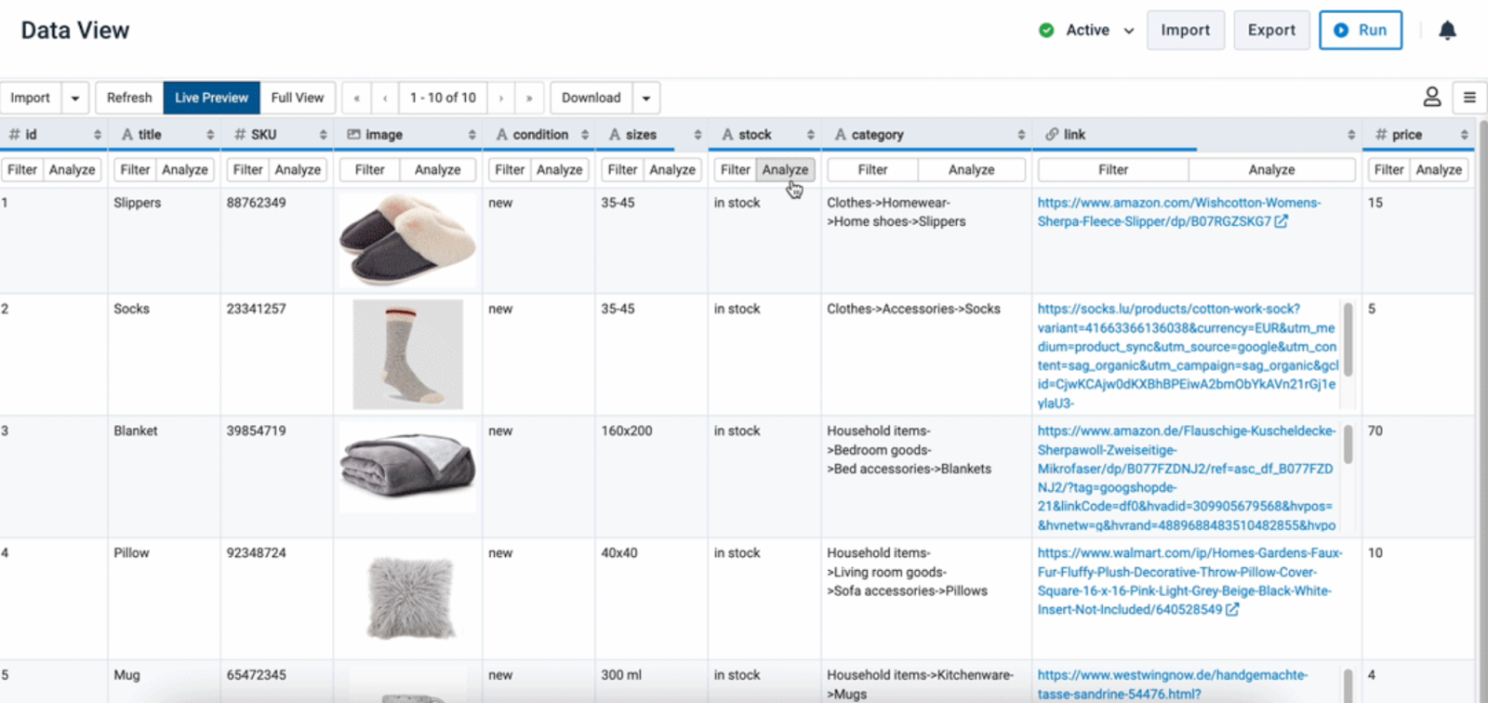1488x703 pixels.
Task: Click the top Import button
Action: pyautogui.click(x=1186, y=31)
